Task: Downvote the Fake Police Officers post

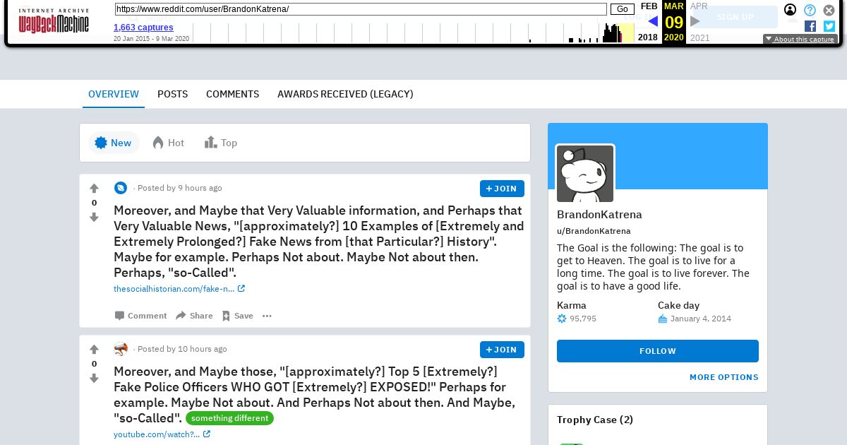Action: [x=94, y=379]
